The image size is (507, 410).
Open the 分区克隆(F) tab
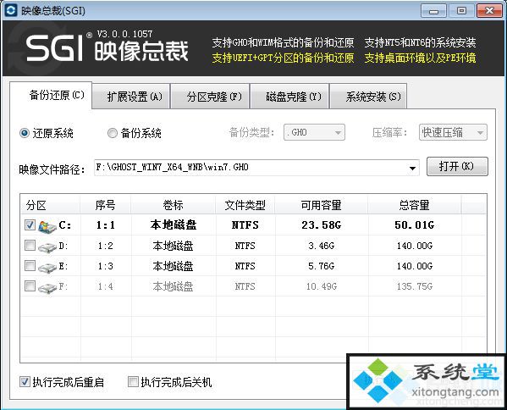pyautogui.click(x=210, y=97)
